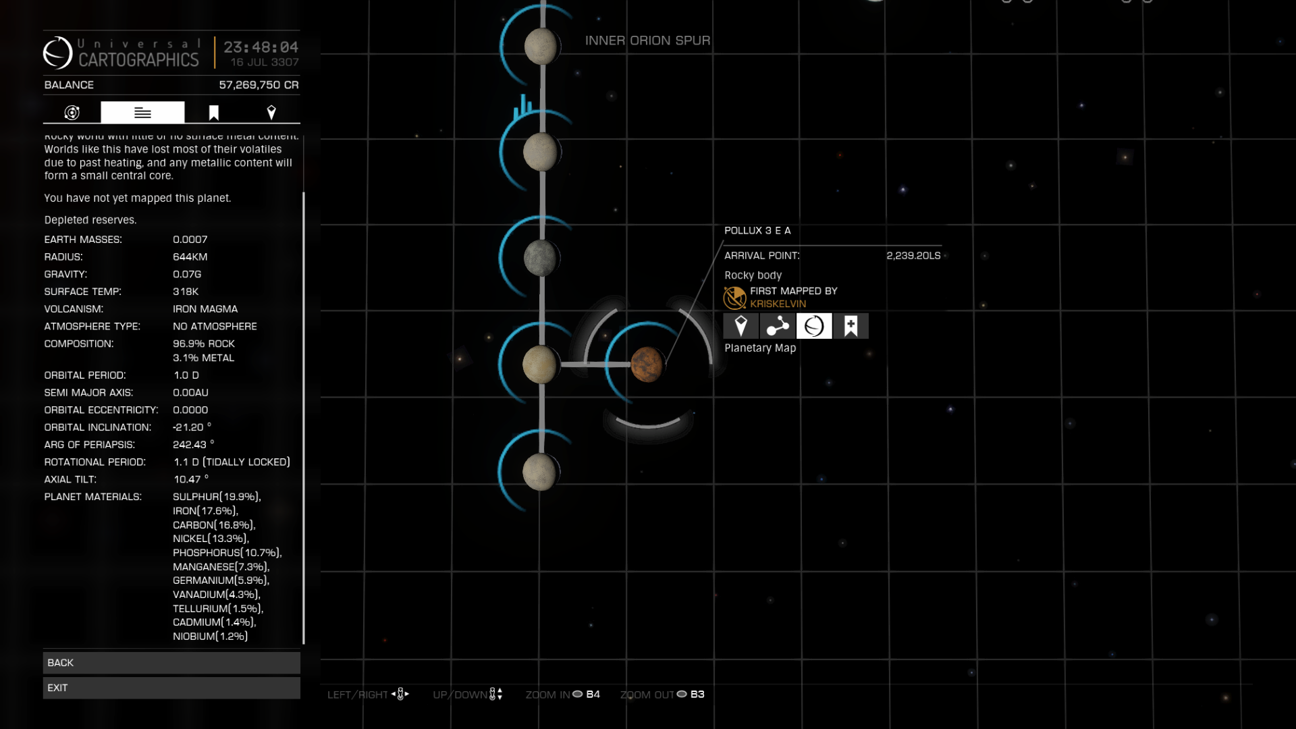Click the Universal Cartographics logo

(x=58, y=53)
